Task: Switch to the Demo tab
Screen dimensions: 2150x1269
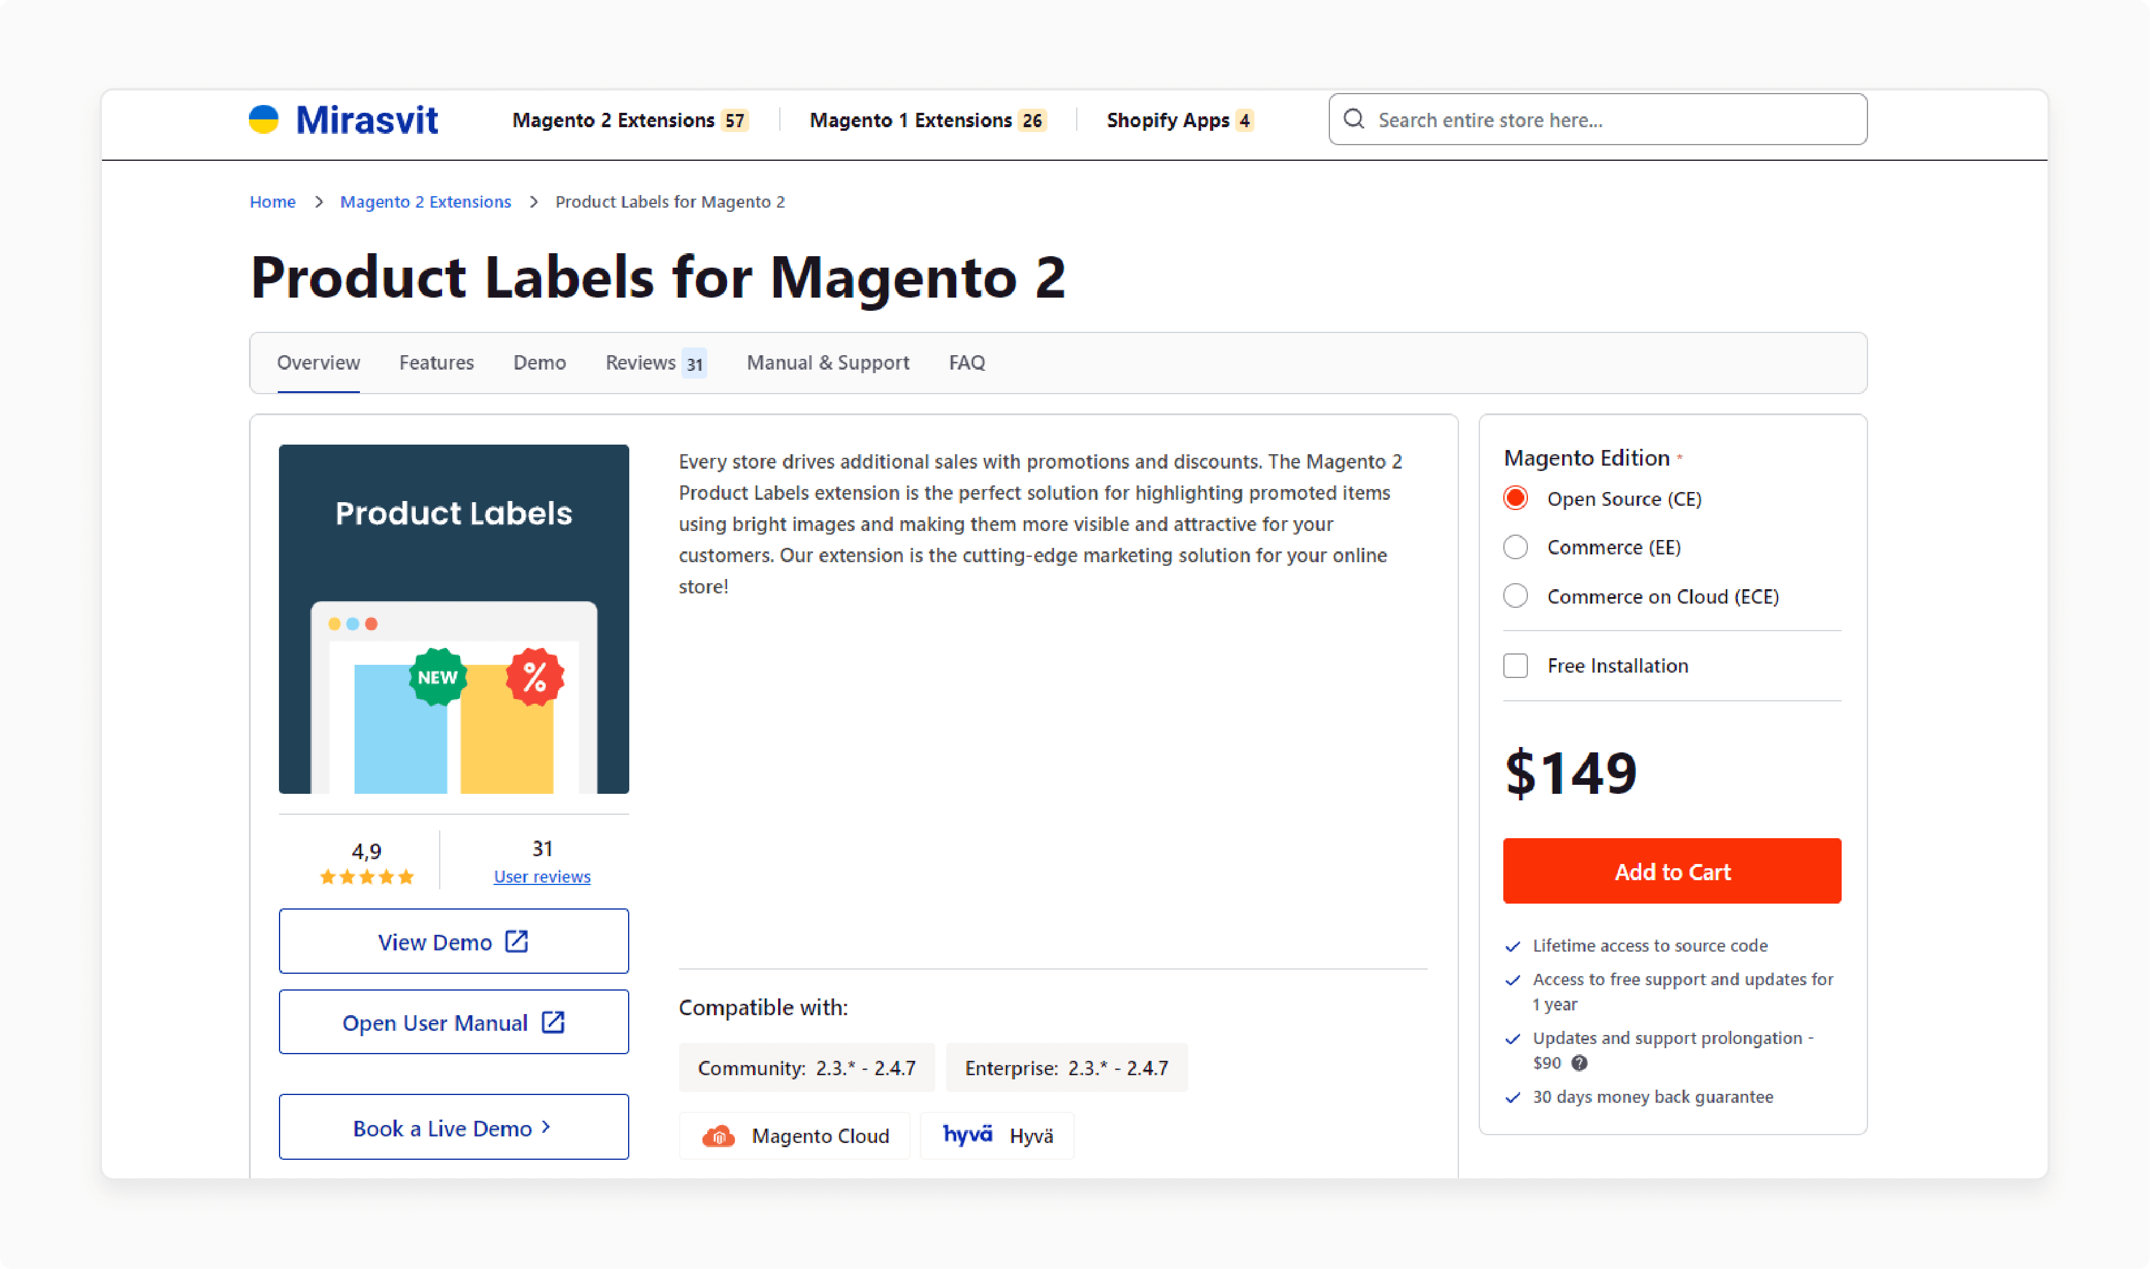Action: pos(539,362)
